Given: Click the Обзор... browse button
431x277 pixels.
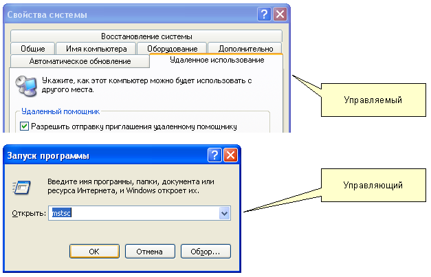Looking at the screenshot, I should [x=206, y=252].
